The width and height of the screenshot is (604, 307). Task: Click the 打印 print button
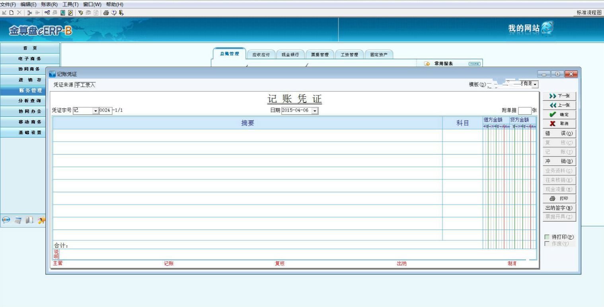point(559,198)
